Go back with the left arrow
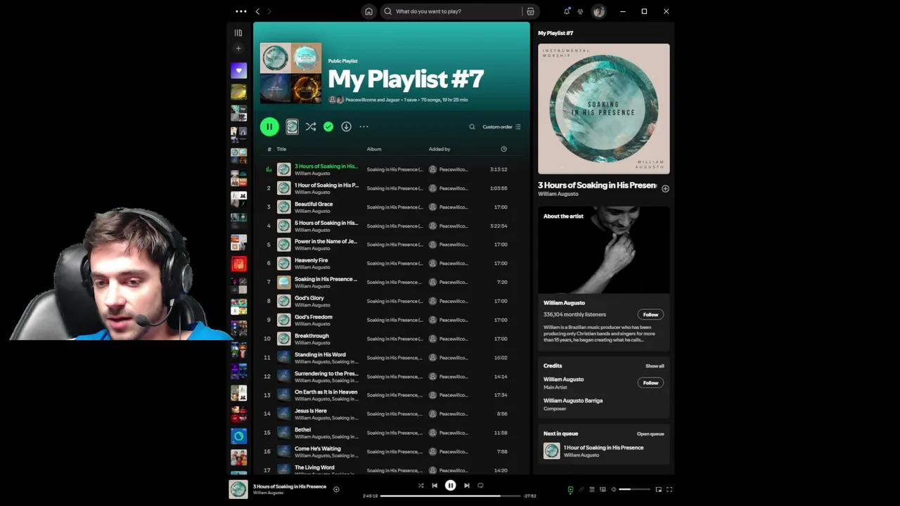 (257, 11)
